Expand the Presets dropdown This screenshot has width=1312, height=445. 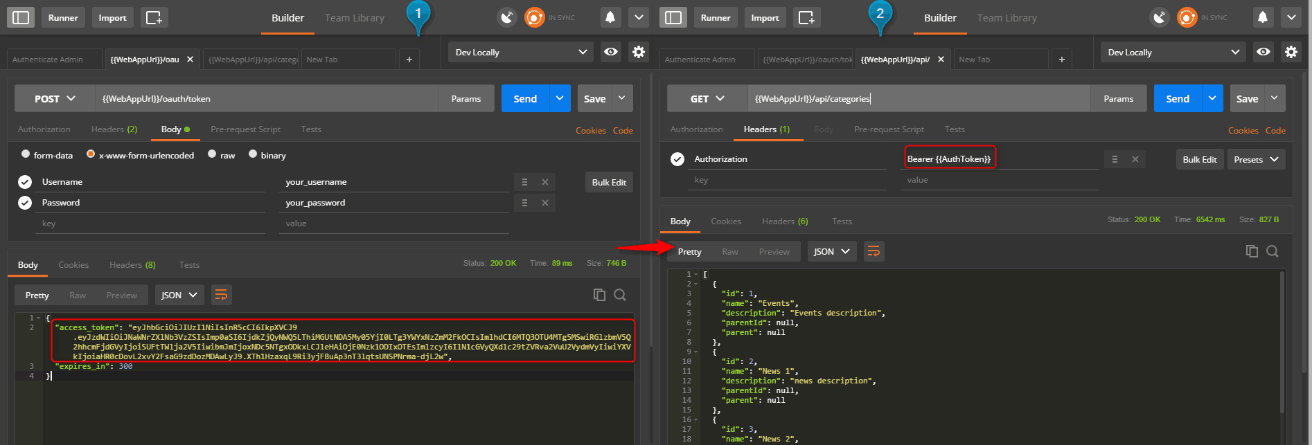(1257, 159)
